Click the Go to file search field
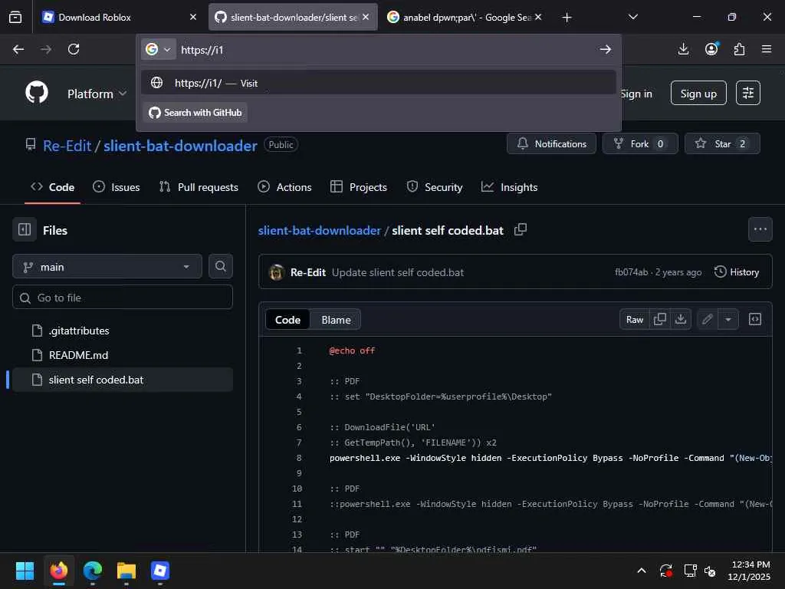 [x=123, y=298]
